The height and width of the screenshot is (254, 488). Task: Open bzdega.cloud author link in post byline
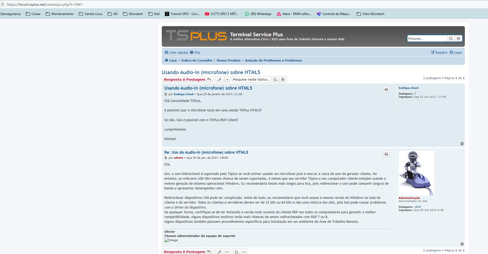pyautogui.click(x=184, y=94)
